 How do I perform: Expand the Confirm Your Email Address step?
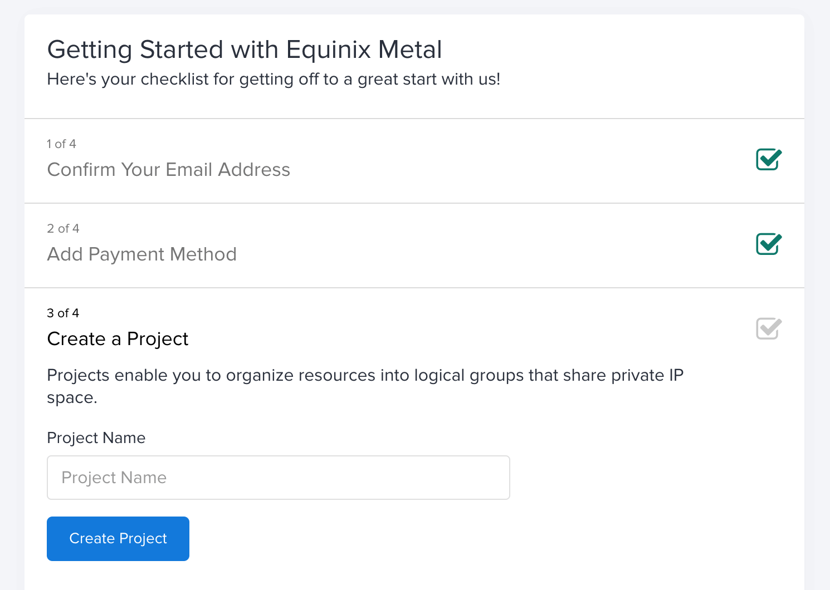point(169,169)
